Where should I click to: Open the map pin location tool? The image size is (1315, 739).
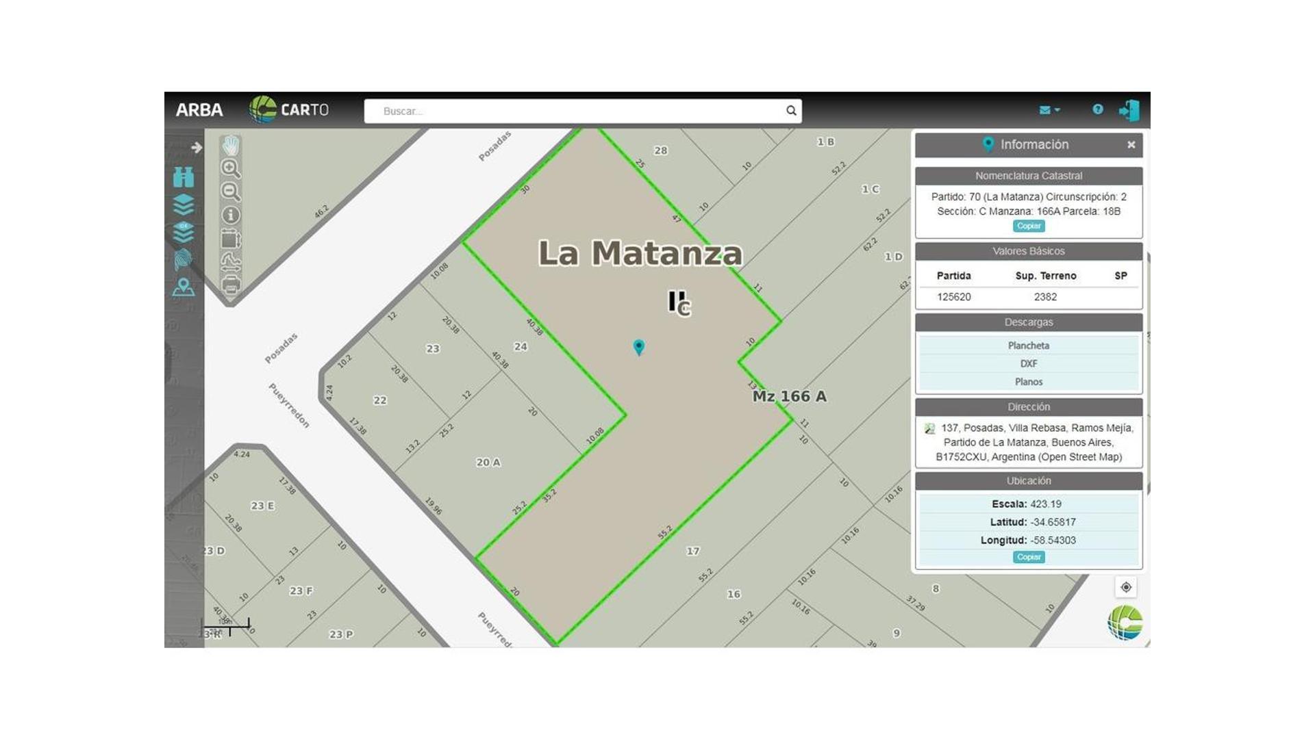tap(184, 287)
